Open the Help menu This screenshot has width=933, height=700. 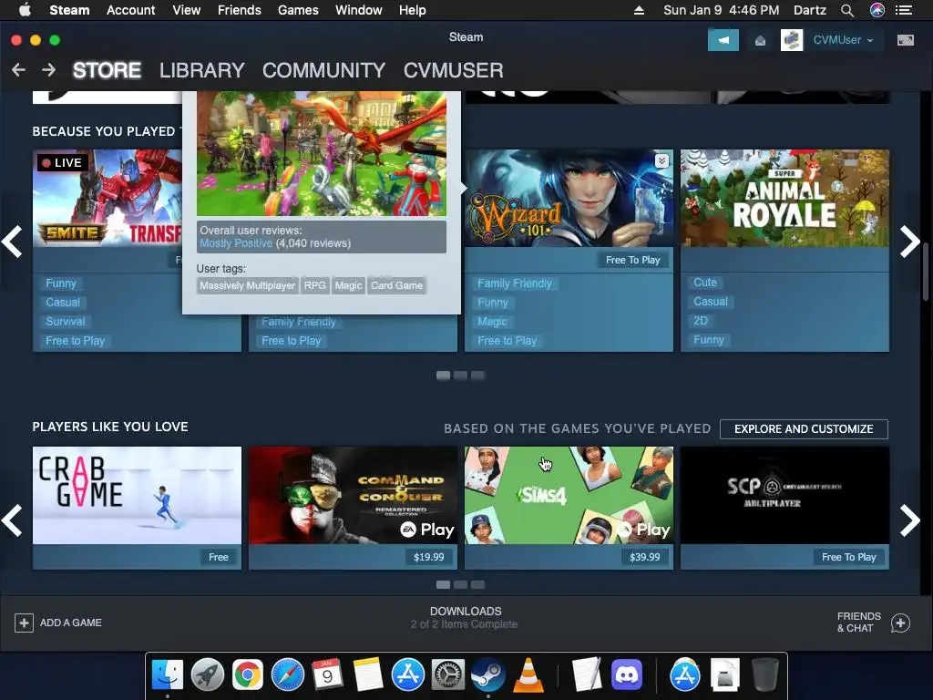coord(413,10)
